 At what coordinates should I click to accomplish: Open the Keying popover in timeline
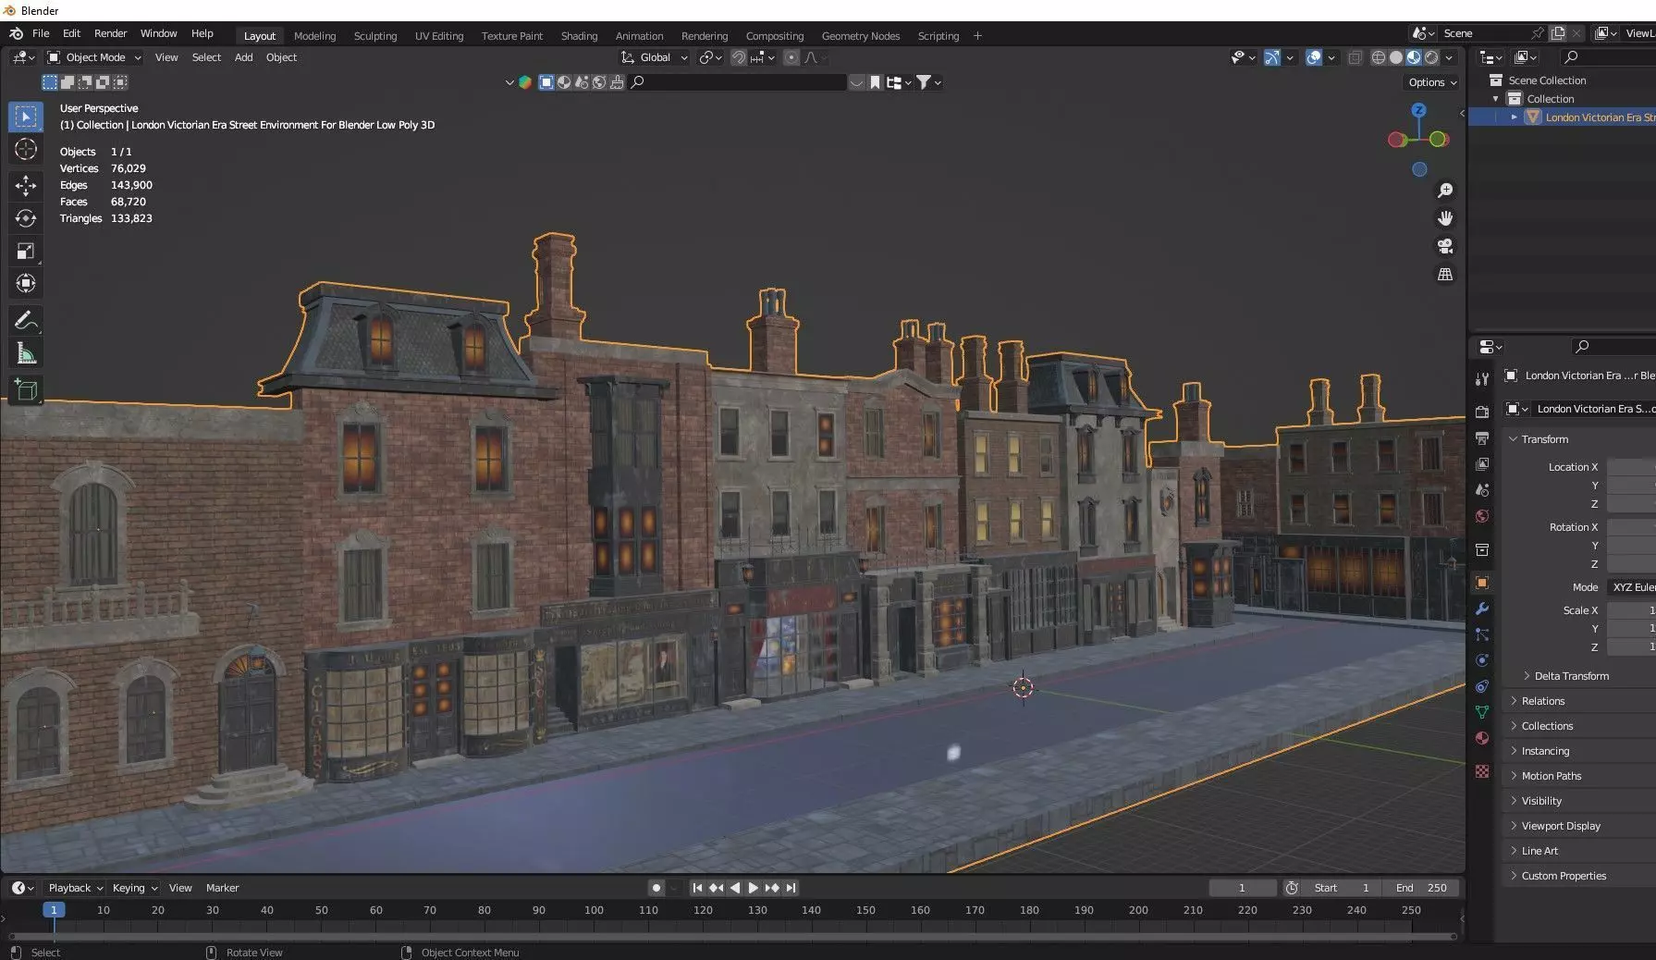134,888
